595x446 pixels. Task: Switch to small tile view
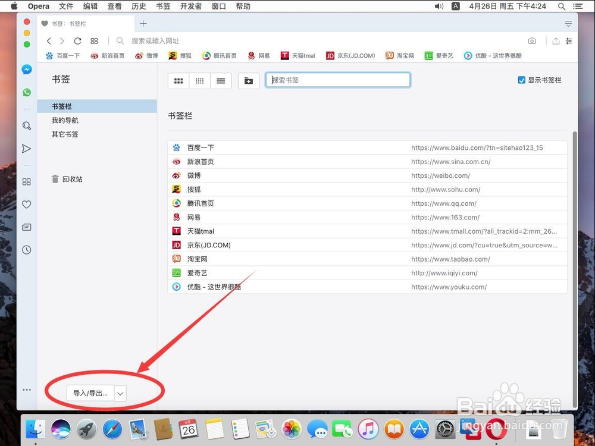(199, 81)
